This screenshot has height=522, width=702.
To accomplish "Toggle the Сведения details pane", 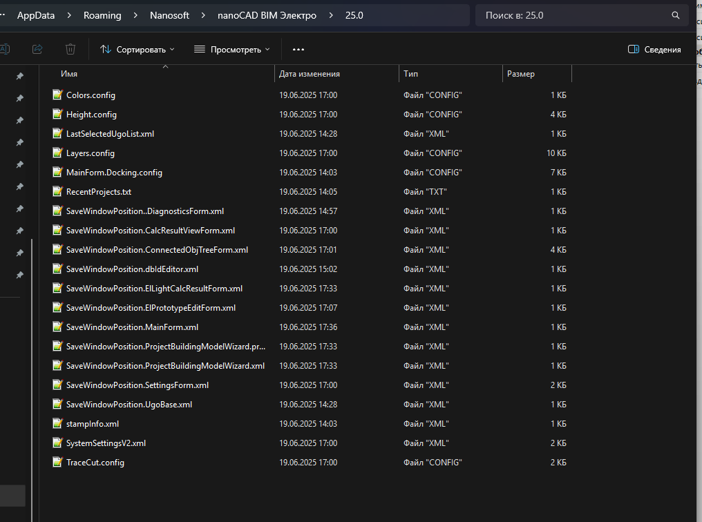I will coord(654,49).
